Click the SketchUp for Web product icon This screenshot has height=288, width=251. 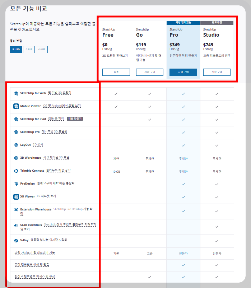[x=16, y=93]
